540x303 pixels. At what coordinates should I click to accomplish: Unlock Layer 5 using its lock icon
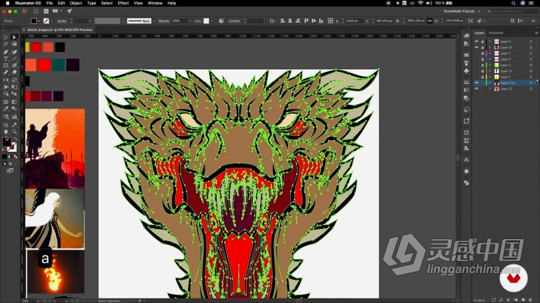tap(482, 53)
